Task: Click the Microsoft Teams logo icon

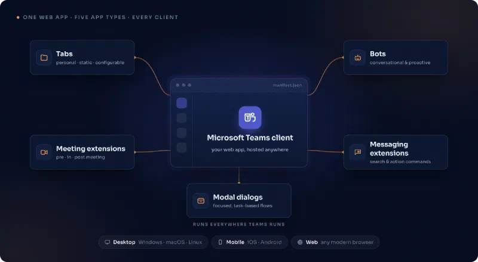Action: tap(250, 117)
